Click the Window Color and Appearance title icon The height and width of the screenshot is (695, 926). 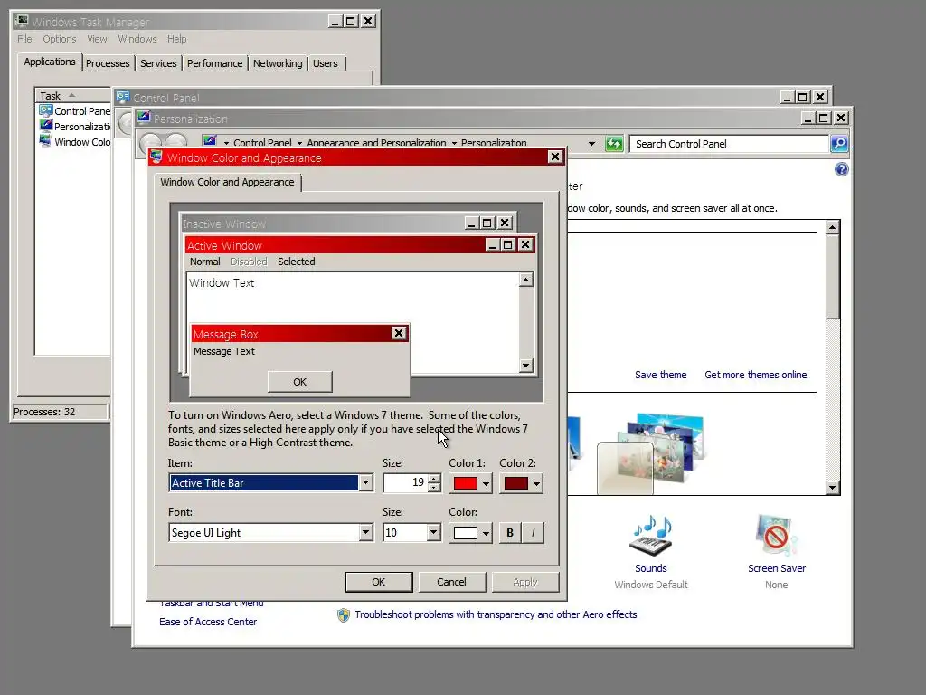click(x=156, y=157)
